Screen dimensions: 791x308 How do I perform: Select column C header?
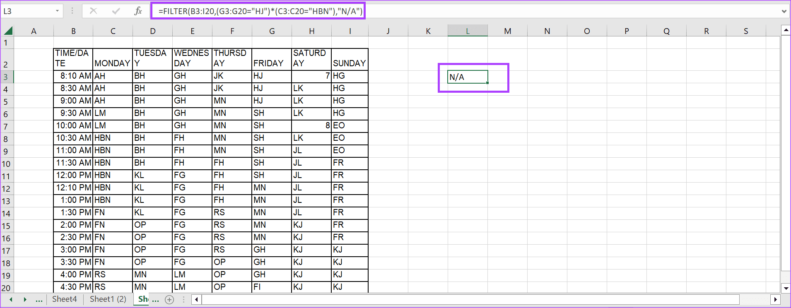click(x=113, y=31)
